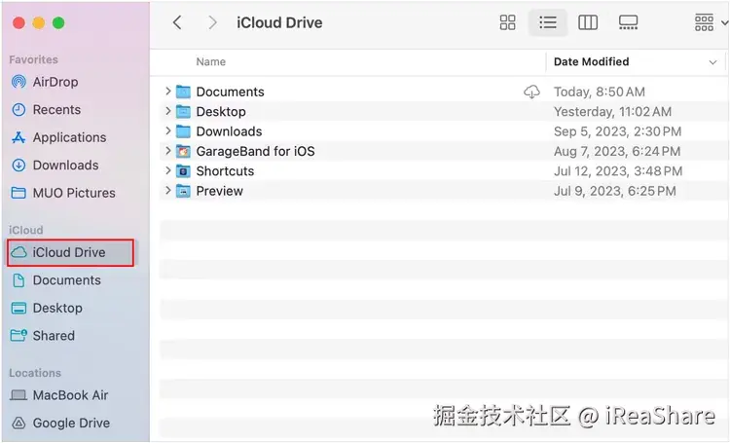Select iCloud Drive in the sidebar
Screen dimensions: 730x443
point(70,252)
